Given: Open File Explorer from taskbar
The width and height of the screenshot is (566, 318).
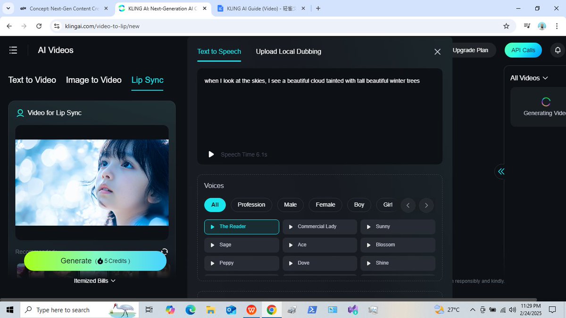Looking at the screenshot, I should point(210,310).
